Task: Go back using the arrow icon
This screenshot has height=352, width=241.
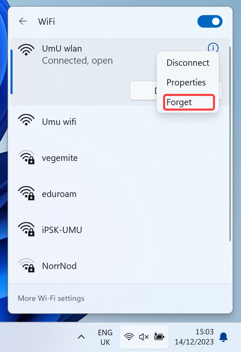Action: [x=23, y=21]
